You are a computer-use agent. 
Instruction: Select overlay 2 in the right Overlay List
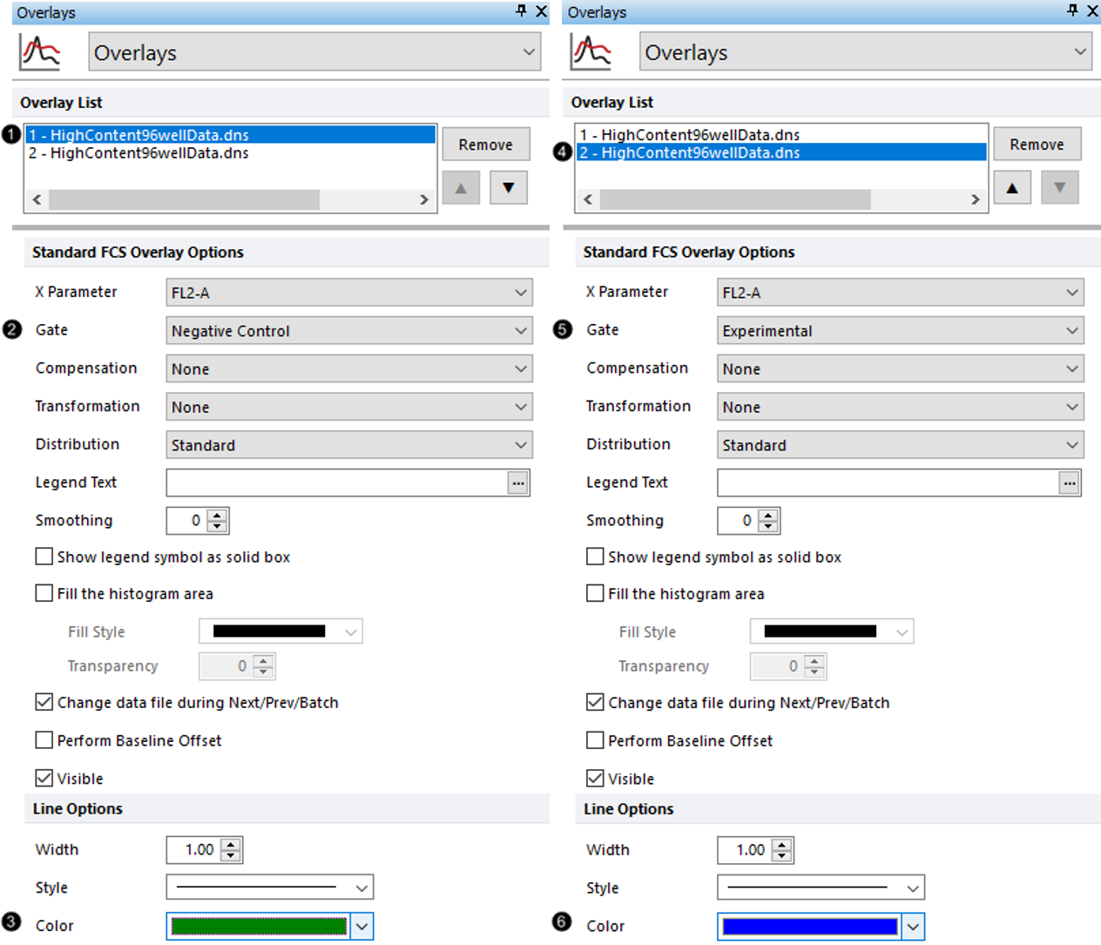coord(781,152)
